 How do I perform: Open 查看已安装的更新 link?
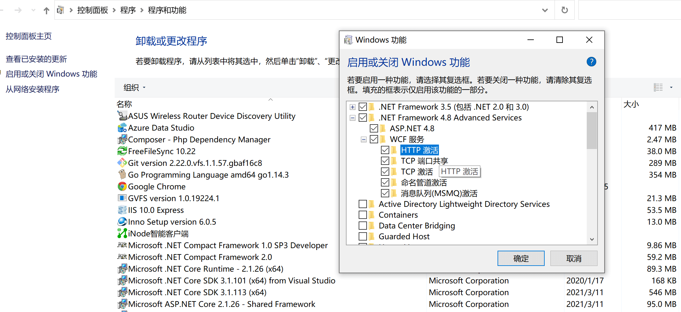coord(36,59)
